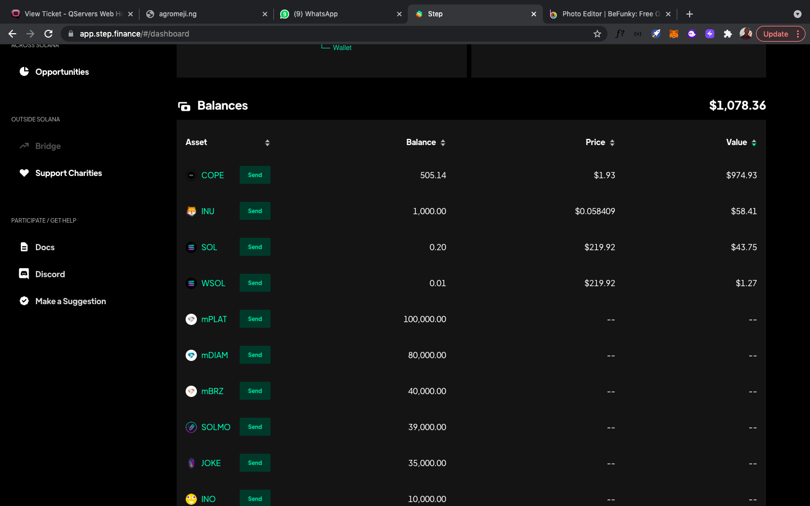Send JOKE tokens
Image resolution: width=810 pixels, height=506 pixels.
255,463
